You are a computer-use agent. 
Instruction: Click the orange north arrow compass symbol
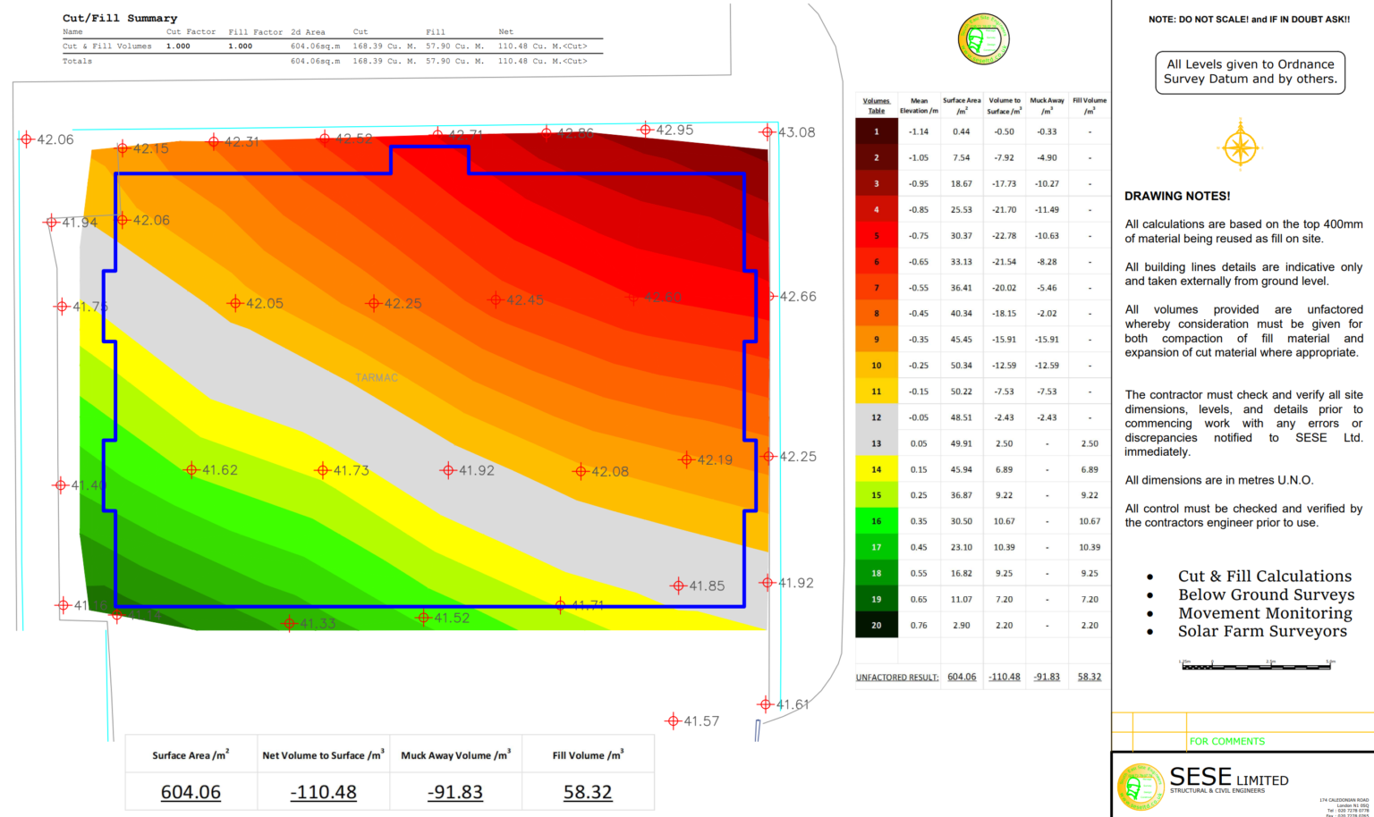click(x=1240, y=146)
